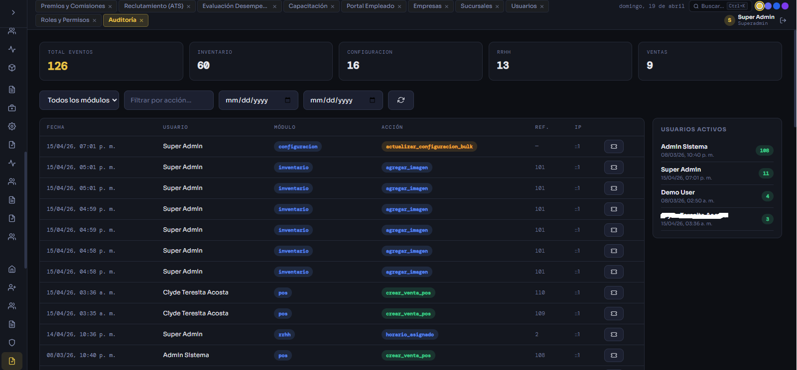Expand the sidebar with the top chevron
Screen dimensions: 797x370
point(13,12)
